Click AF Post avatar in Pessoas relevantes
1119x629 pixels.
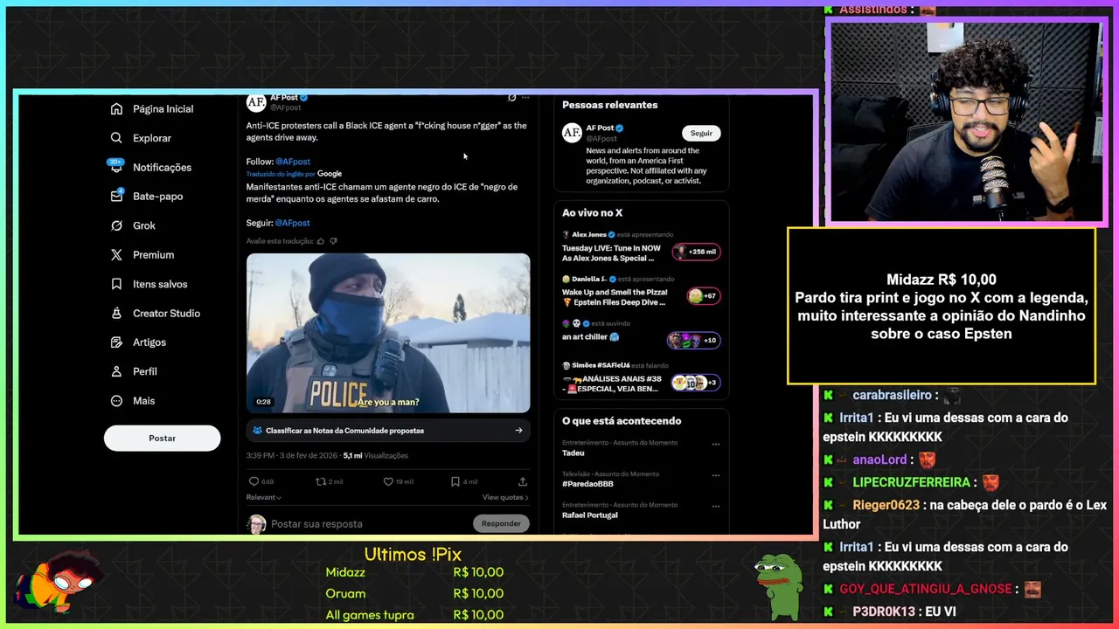click(572, 133)
